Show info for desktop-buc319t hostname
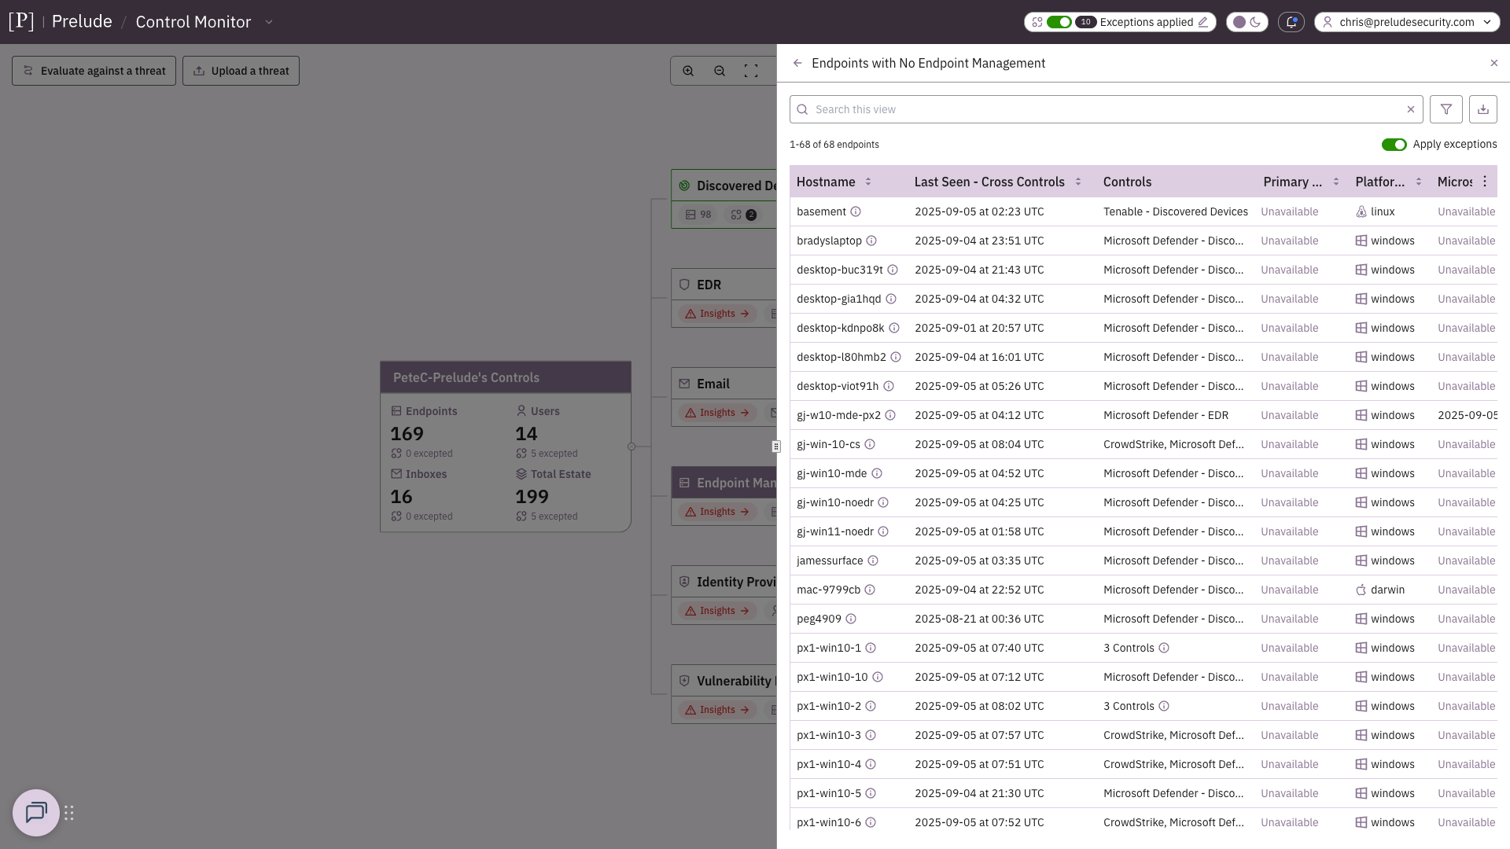The height and width of the screenshot is (849, 1510). coord(893,270)
